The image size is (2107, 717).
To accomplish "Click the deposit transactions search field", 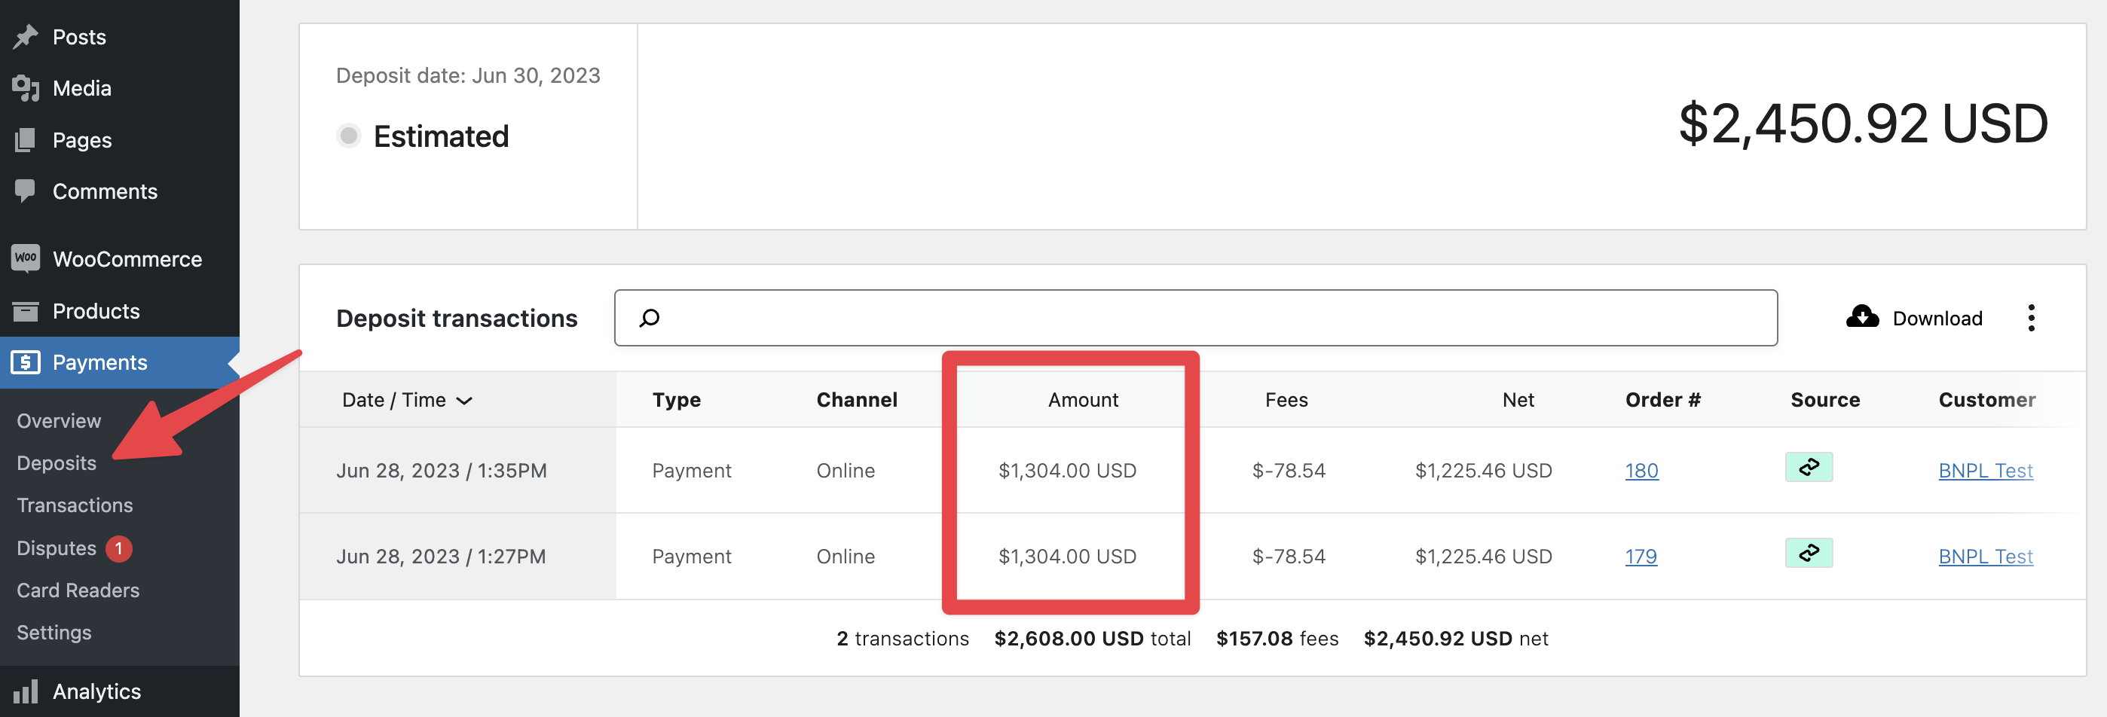I will [x=1194, y=318].
